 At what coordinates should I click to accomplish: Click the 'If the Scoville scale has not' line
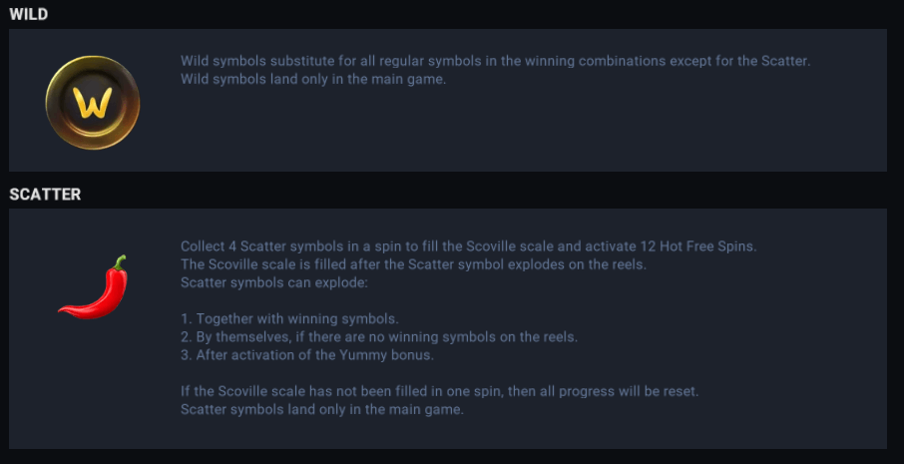click(x=439, y=391)
